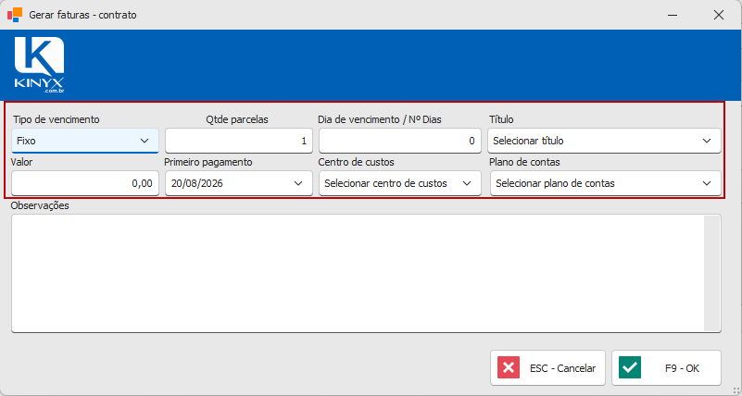The height and width of the screenshot is (396, 742).
Task: Click the Valor input field
Action: click(84, 183)
